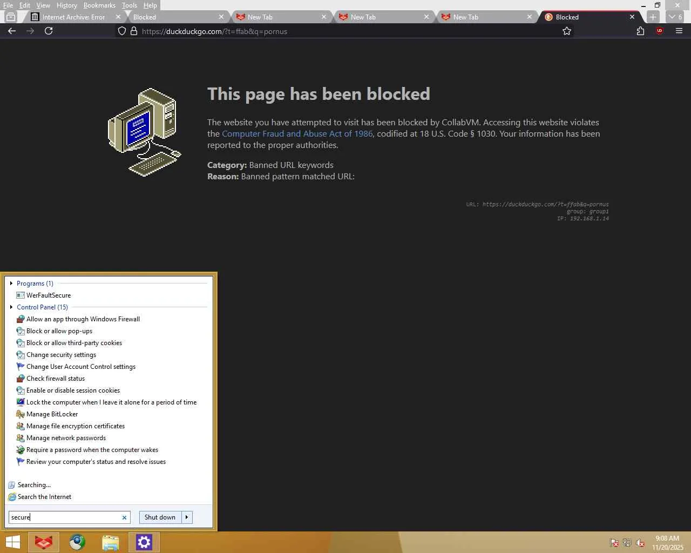This screenshot has height=553, width=691.
Task: Go forward one page
Action: (30, 31)
